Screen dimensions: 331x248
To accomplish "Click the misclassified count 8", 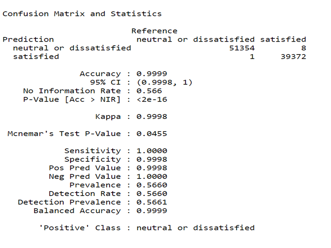I will pyautogui.click(x=303, y=48).
